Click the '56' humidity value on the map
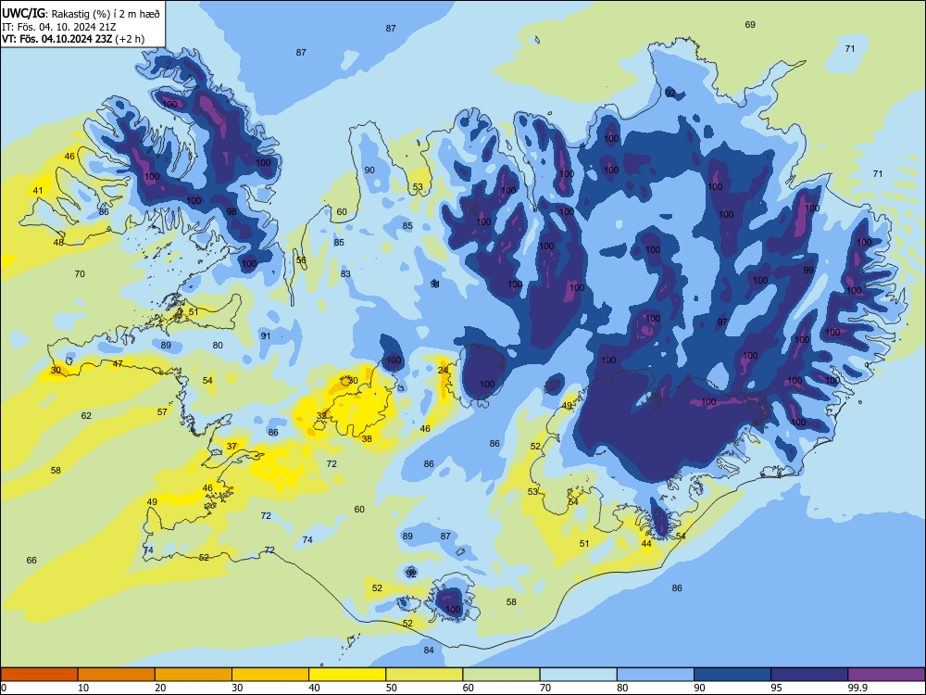 click(x=301, y=260)
